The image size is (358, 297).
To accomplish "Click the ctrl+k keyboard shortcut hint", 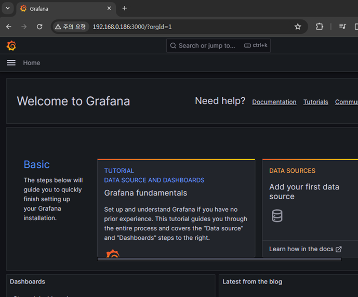I will point(256,45).
